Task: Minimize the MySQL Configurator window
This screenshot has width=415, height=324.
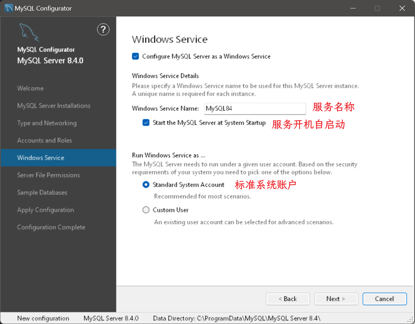Action: 353,8
